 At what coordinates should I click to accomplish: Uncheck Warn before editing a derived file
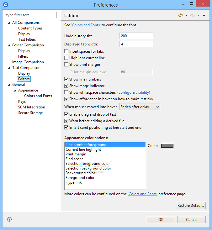(x=66, y=121)
